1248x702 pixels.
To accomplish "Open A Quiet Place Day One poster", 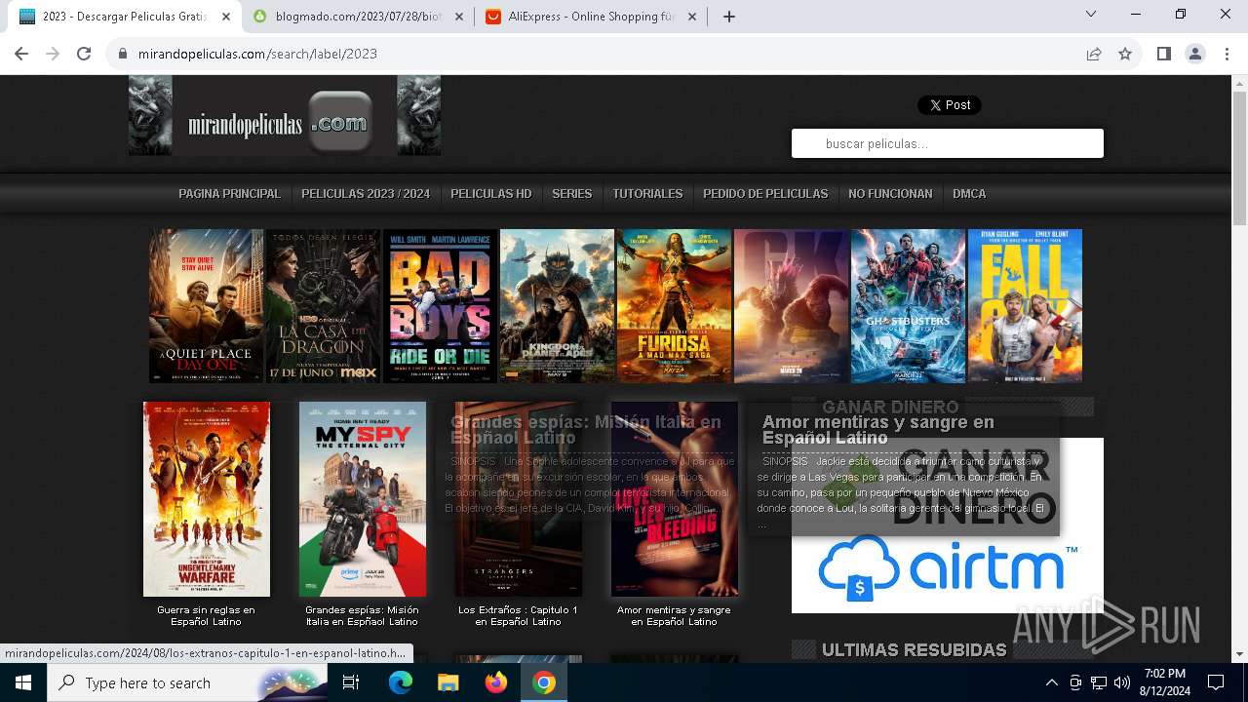I will click(206, 306).
